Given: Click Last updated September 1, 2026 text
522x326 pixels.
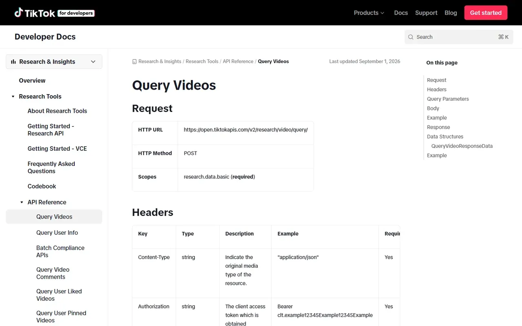Looking at the screenshot, I should 365,62.
